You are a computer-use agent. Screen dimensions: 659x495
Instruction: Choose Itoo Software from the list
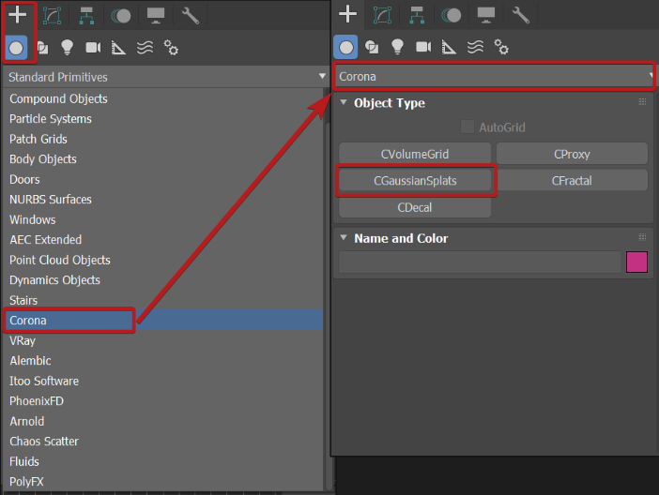point(163,381)
